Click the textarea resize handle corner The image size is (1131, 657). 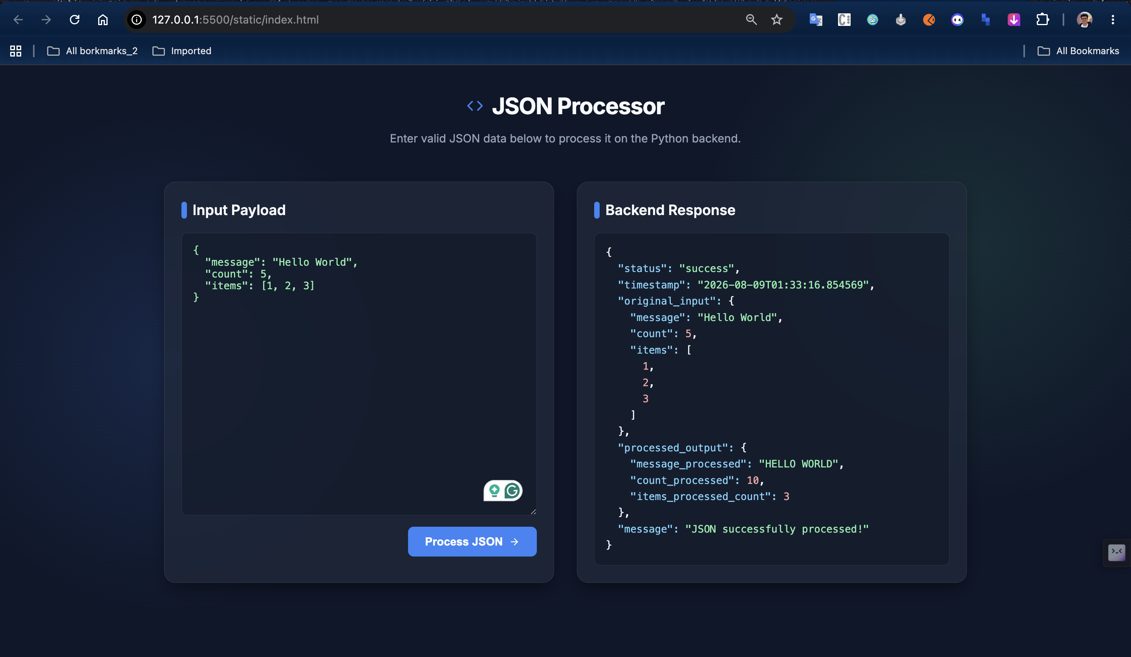533,511
